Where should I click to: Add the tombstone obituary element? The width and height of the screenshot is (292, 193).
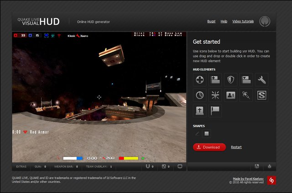[200, 111]
